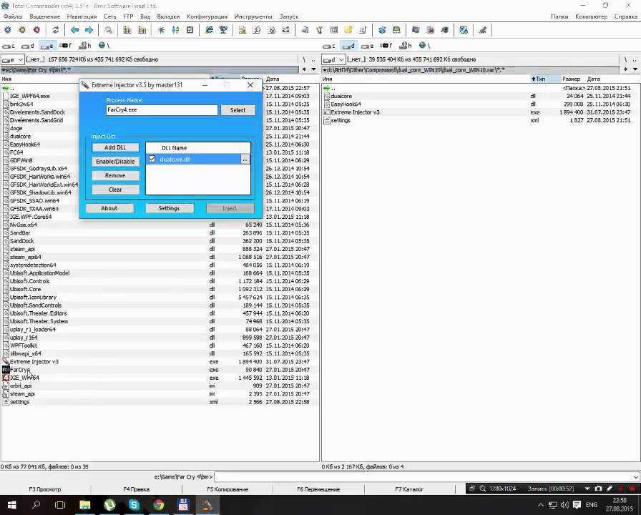Open left panel drive dropdown e
This screenshot has width=641, height=515.
pos(13,59)
